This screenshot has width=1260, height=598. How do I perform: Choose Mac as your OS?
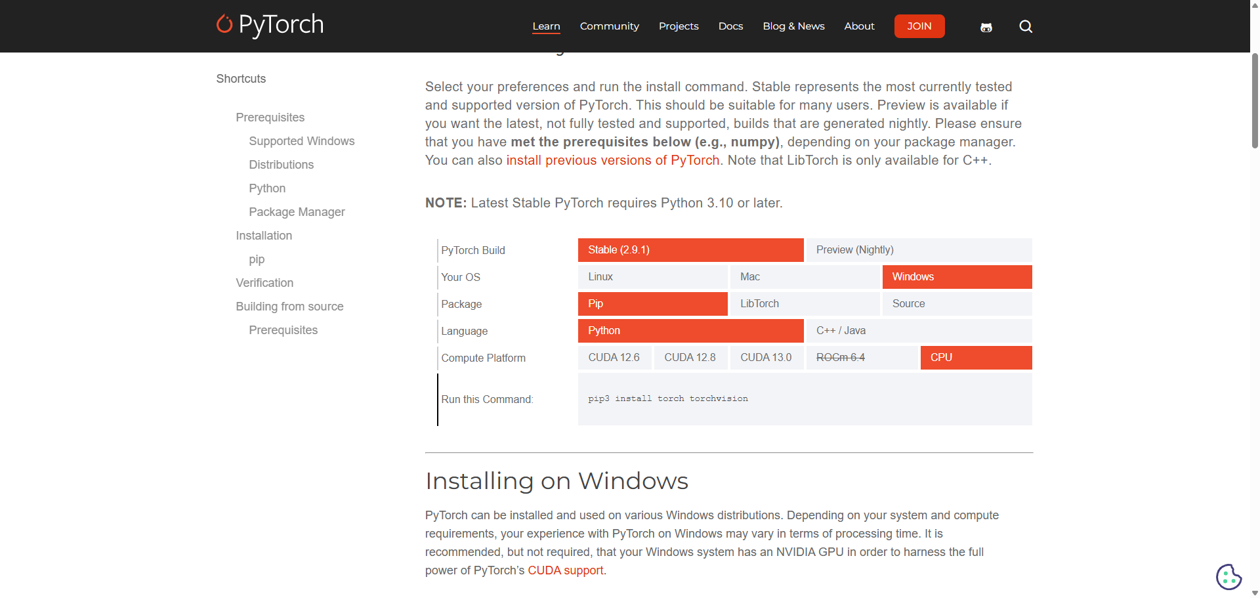click(x=805, y=277)
